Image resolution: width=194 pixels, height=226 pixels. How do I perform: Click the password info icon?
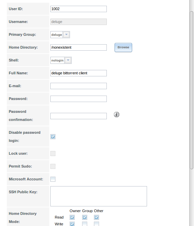117,115
